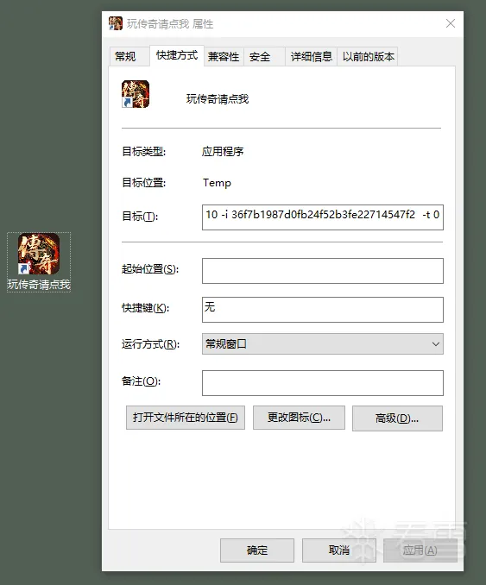
Task: Click the 玩传奇请点我 desktop icon label
Action: (x=39, y=284)
